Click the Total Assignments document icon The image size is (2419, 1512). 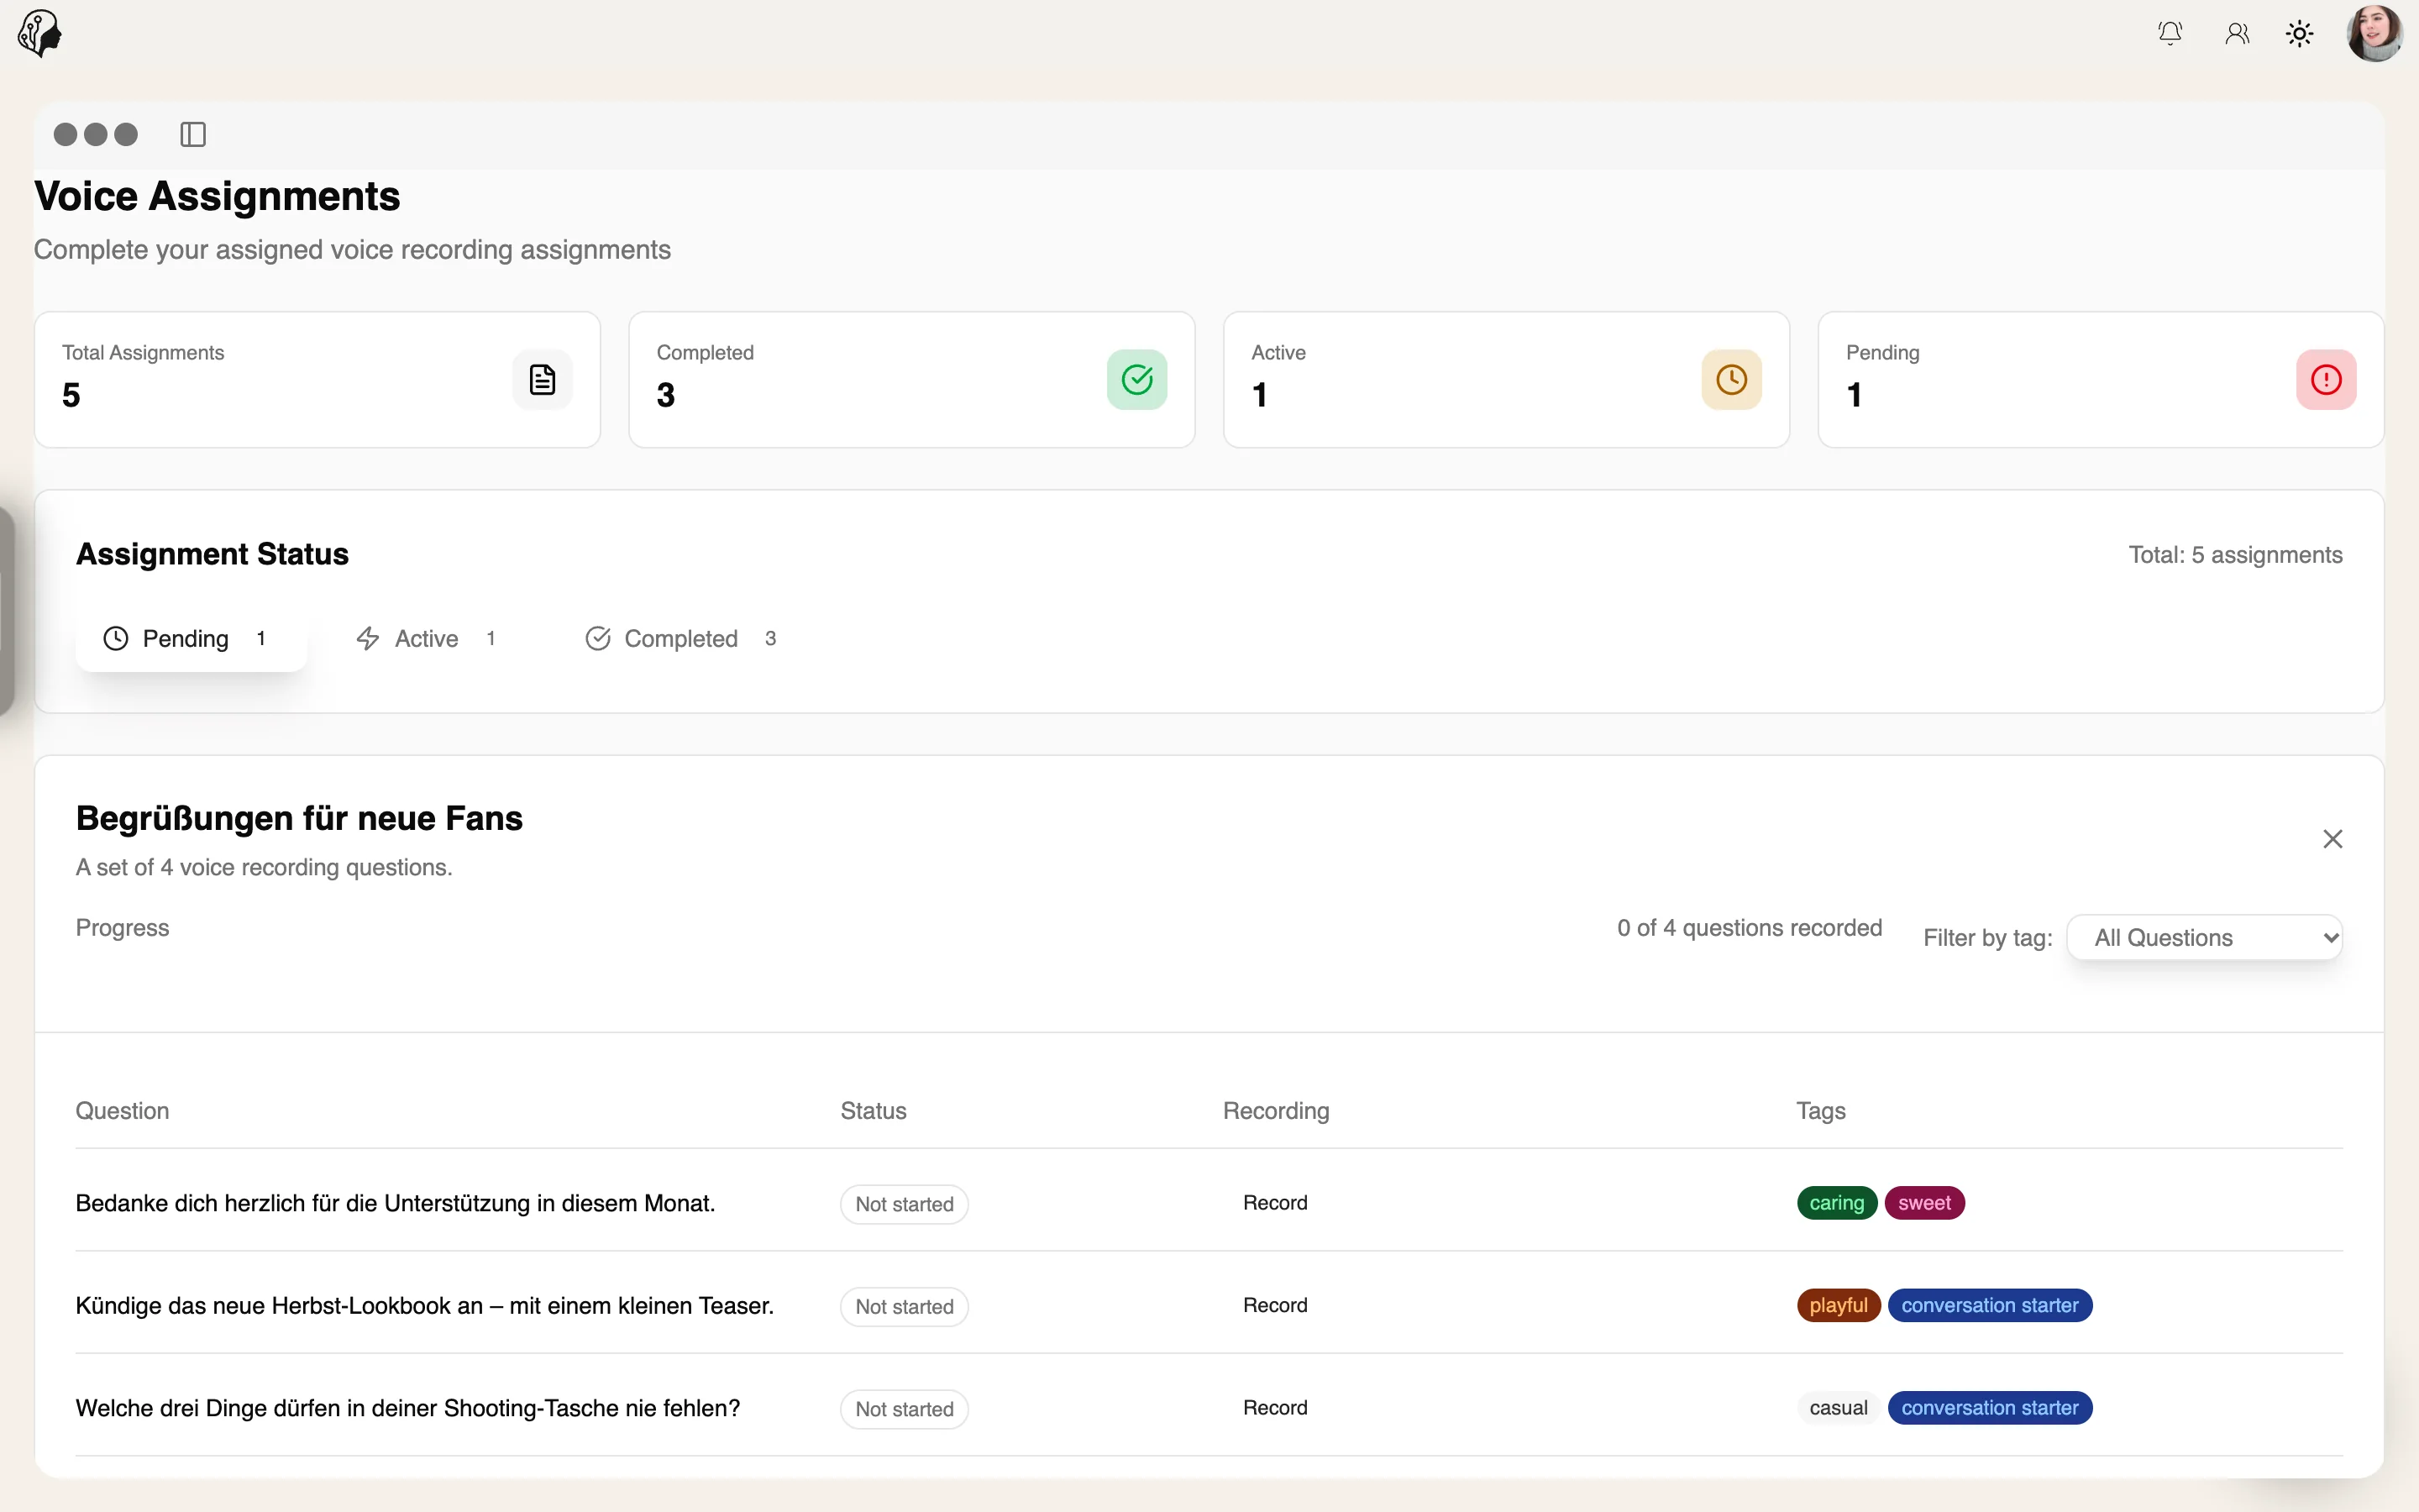(543, 380)
